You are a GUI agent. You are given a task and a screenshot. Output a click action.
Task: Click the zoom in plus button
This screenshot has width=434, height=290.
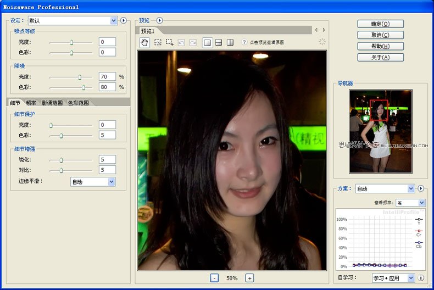(x=249, y=278)
